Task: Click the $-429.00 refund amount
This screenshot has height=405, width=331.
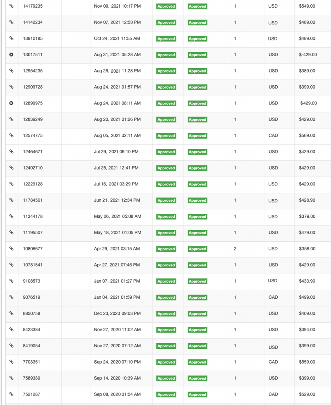Action: (308, 55)
